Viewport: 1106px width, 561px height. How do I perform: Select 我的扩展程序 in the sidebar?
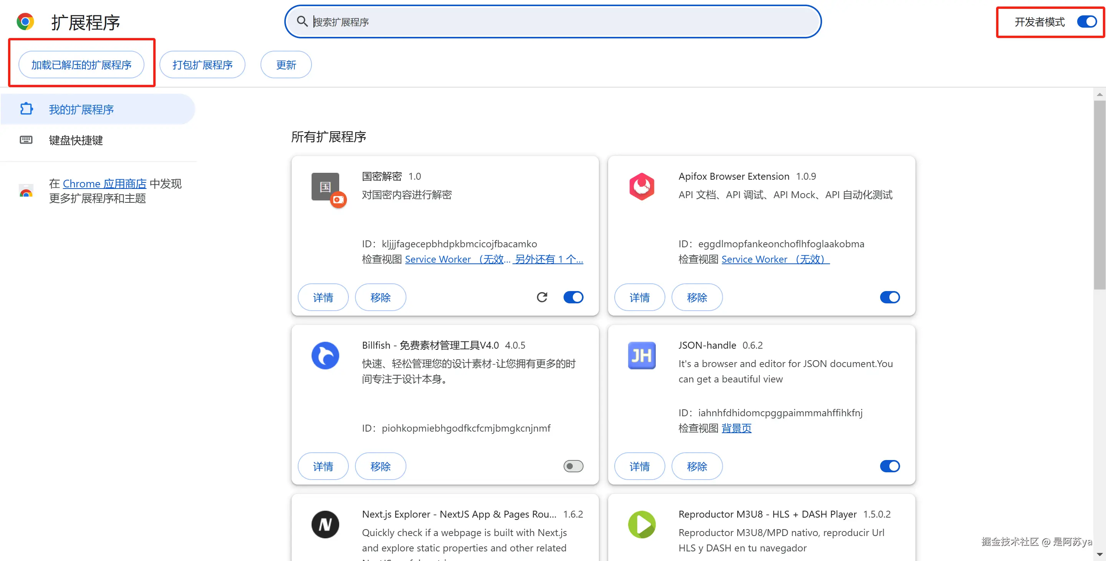(81, 109)
